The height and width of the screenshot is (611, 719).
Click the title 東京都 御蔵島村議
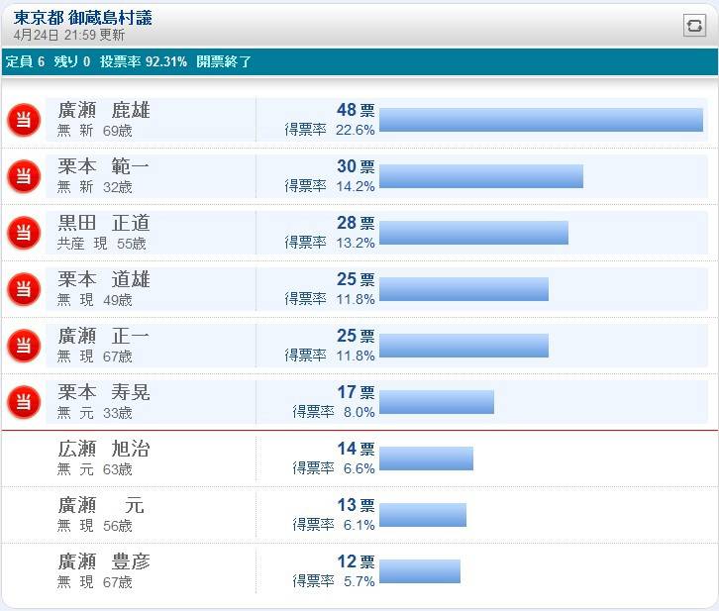(x=83, y=18)
